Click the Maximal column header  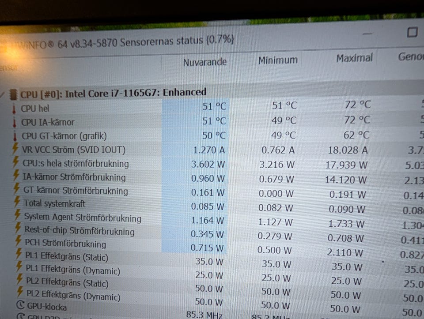click(x=354, y=58)
